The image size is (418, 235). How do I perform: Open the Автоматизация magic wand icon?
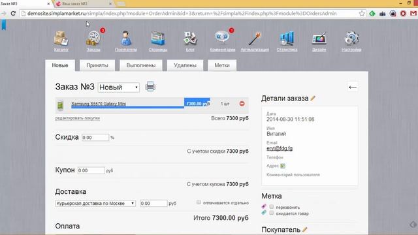(255, 39)
